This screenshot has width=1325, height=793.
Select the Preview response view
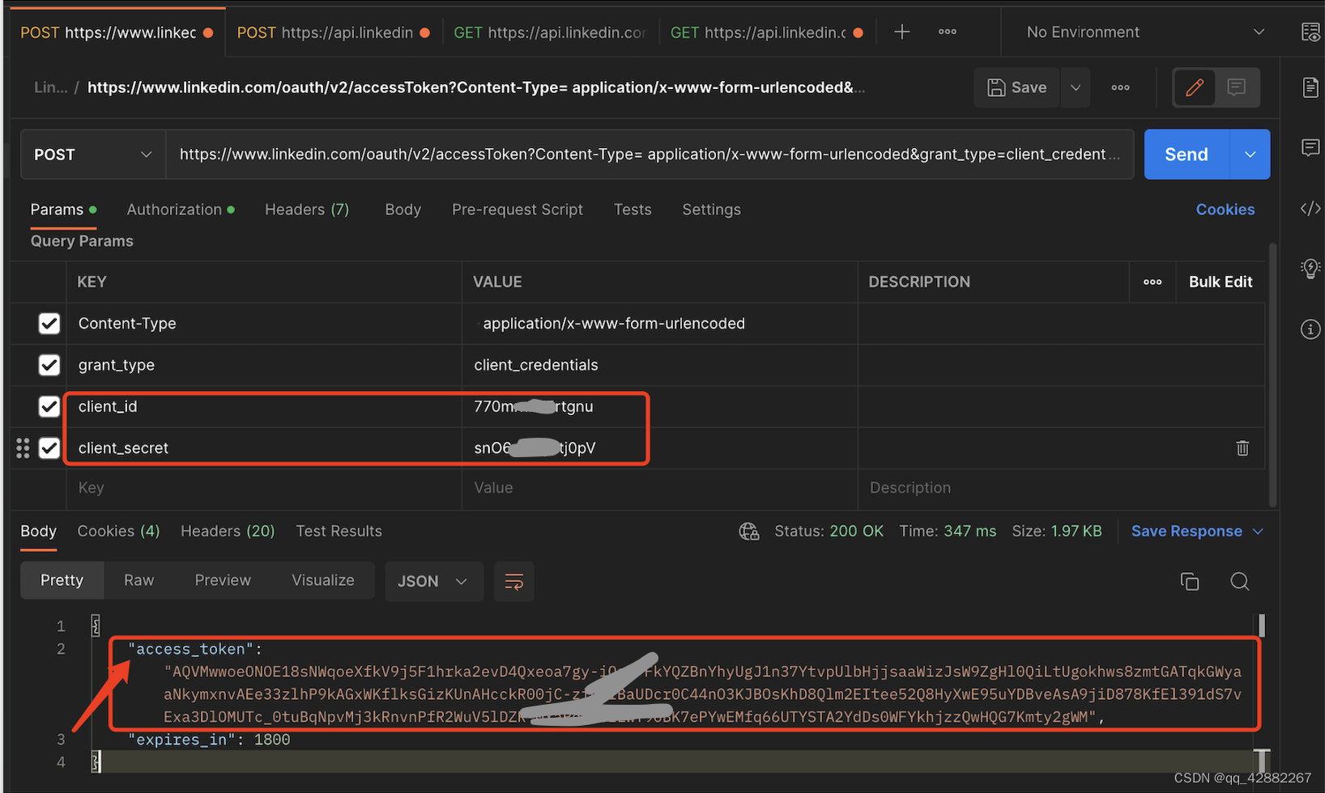(x=223, y=580)
